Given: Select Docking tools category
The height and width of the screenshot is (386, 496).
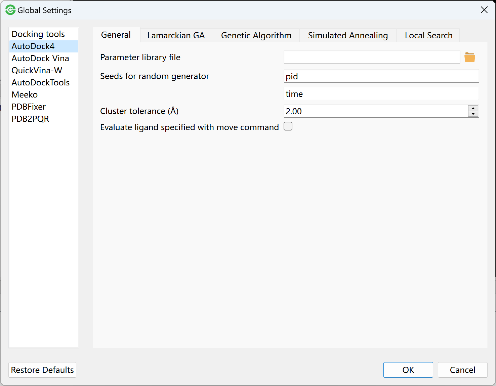Looking at the screenshot, I should [44, 34].
